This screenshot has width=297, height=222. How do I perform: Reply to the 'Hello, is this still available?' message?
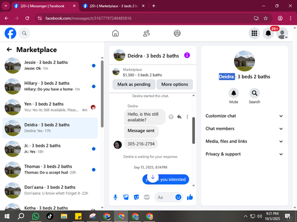pos(179,117)
